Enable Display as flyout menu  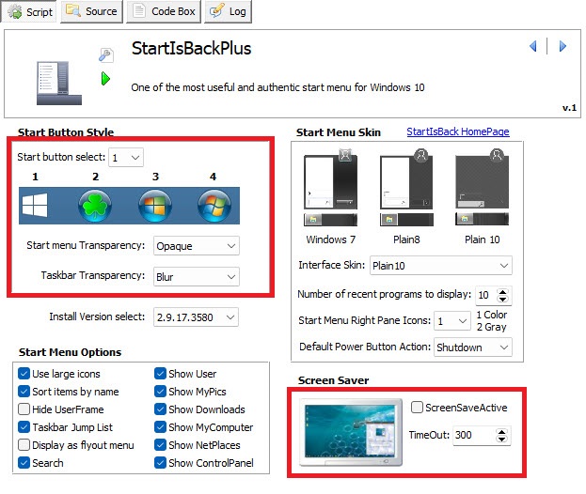24,445
